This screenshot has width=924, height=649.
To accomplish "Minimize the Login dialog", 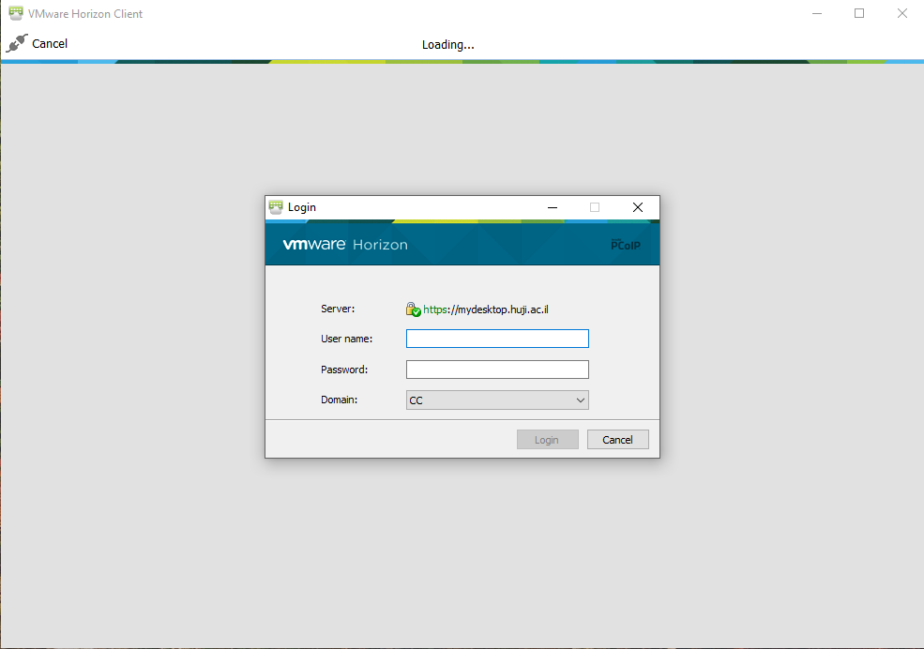I will pos(553,207).
